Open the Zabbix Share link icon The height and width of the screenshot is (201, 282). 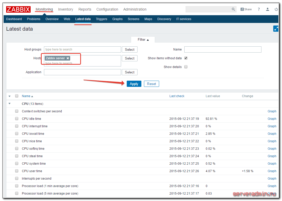[246, 9]
